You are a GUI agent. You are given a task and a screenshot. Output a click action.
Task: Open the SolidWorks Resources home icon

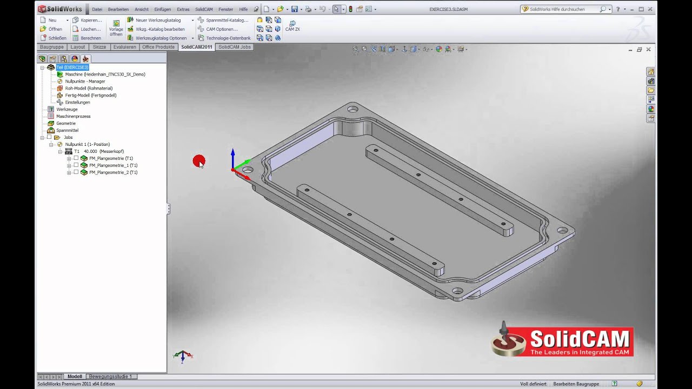click(651, 72)
